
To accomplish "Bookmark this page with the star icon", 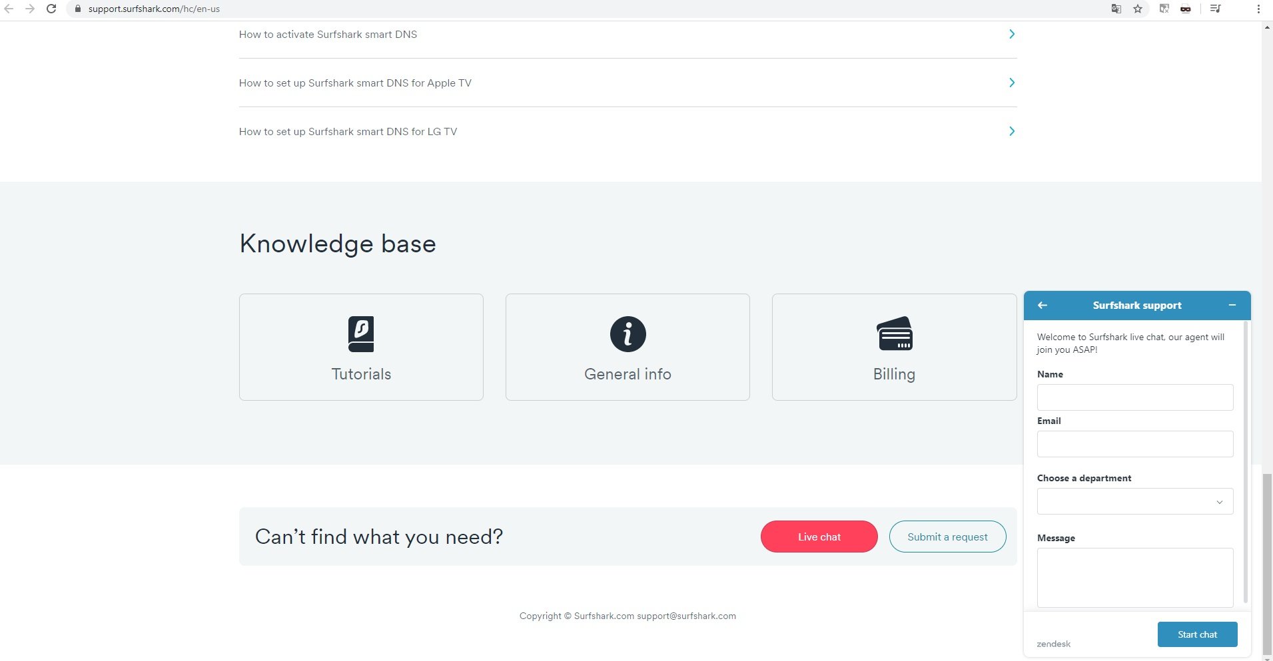I will (x=1138, y=9).
